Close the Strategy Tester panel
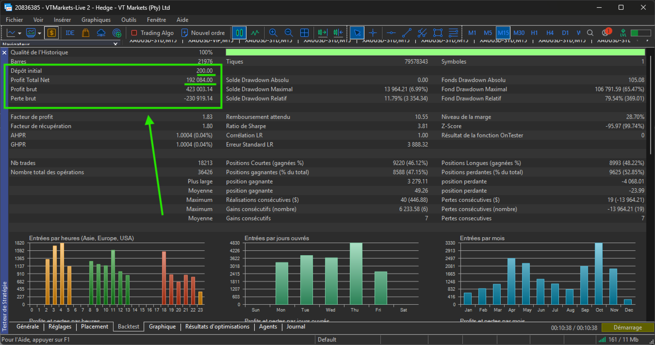The height and width of the screenshot is (345, 655). click(4, 52)
